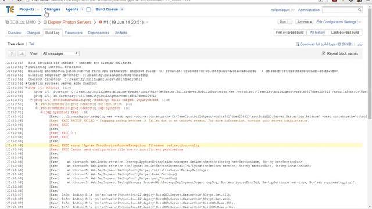Open the Build Queue menu

pyautogui.click(x=107, y=9)
